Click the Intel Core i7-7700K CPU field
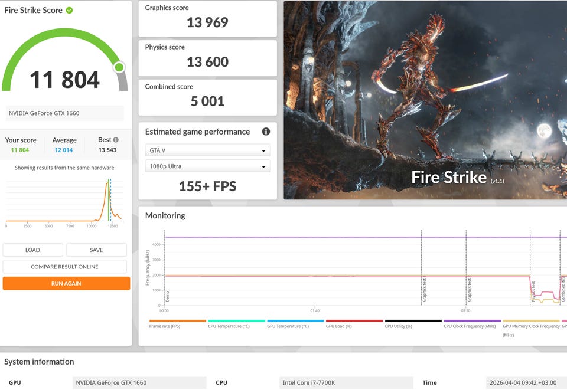Viewport: 567px width, 390px height. coord(346,382)
